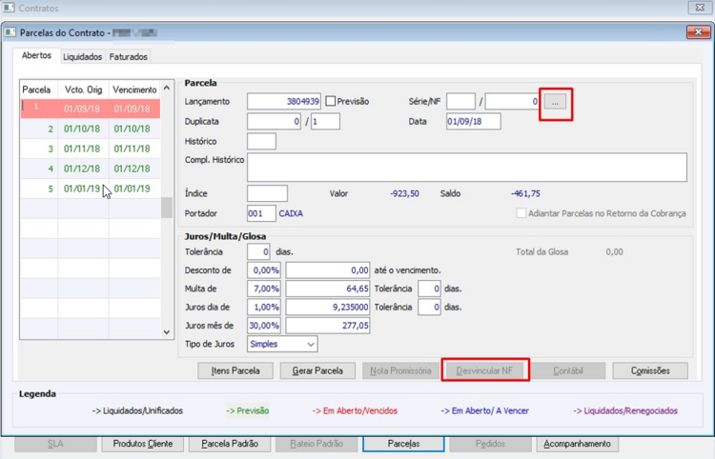Select parcela 3 due 01/11/18
This screenshot has height=459, width=715.
click(91, 149)
